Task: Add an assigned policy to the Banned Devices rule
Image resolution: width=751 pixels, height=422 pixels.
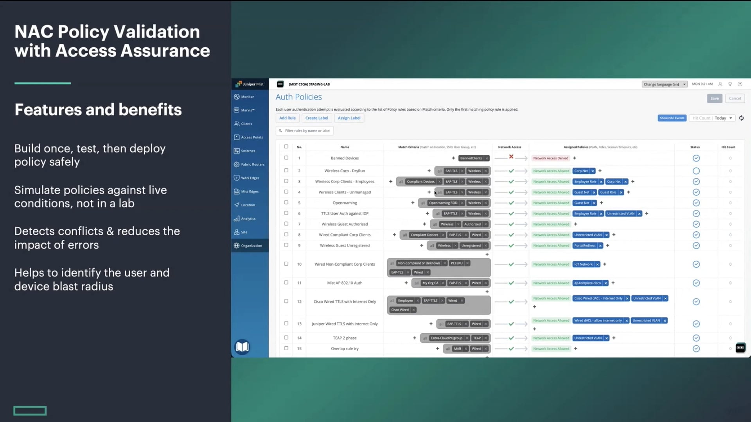Action: (x=575, y=158)
